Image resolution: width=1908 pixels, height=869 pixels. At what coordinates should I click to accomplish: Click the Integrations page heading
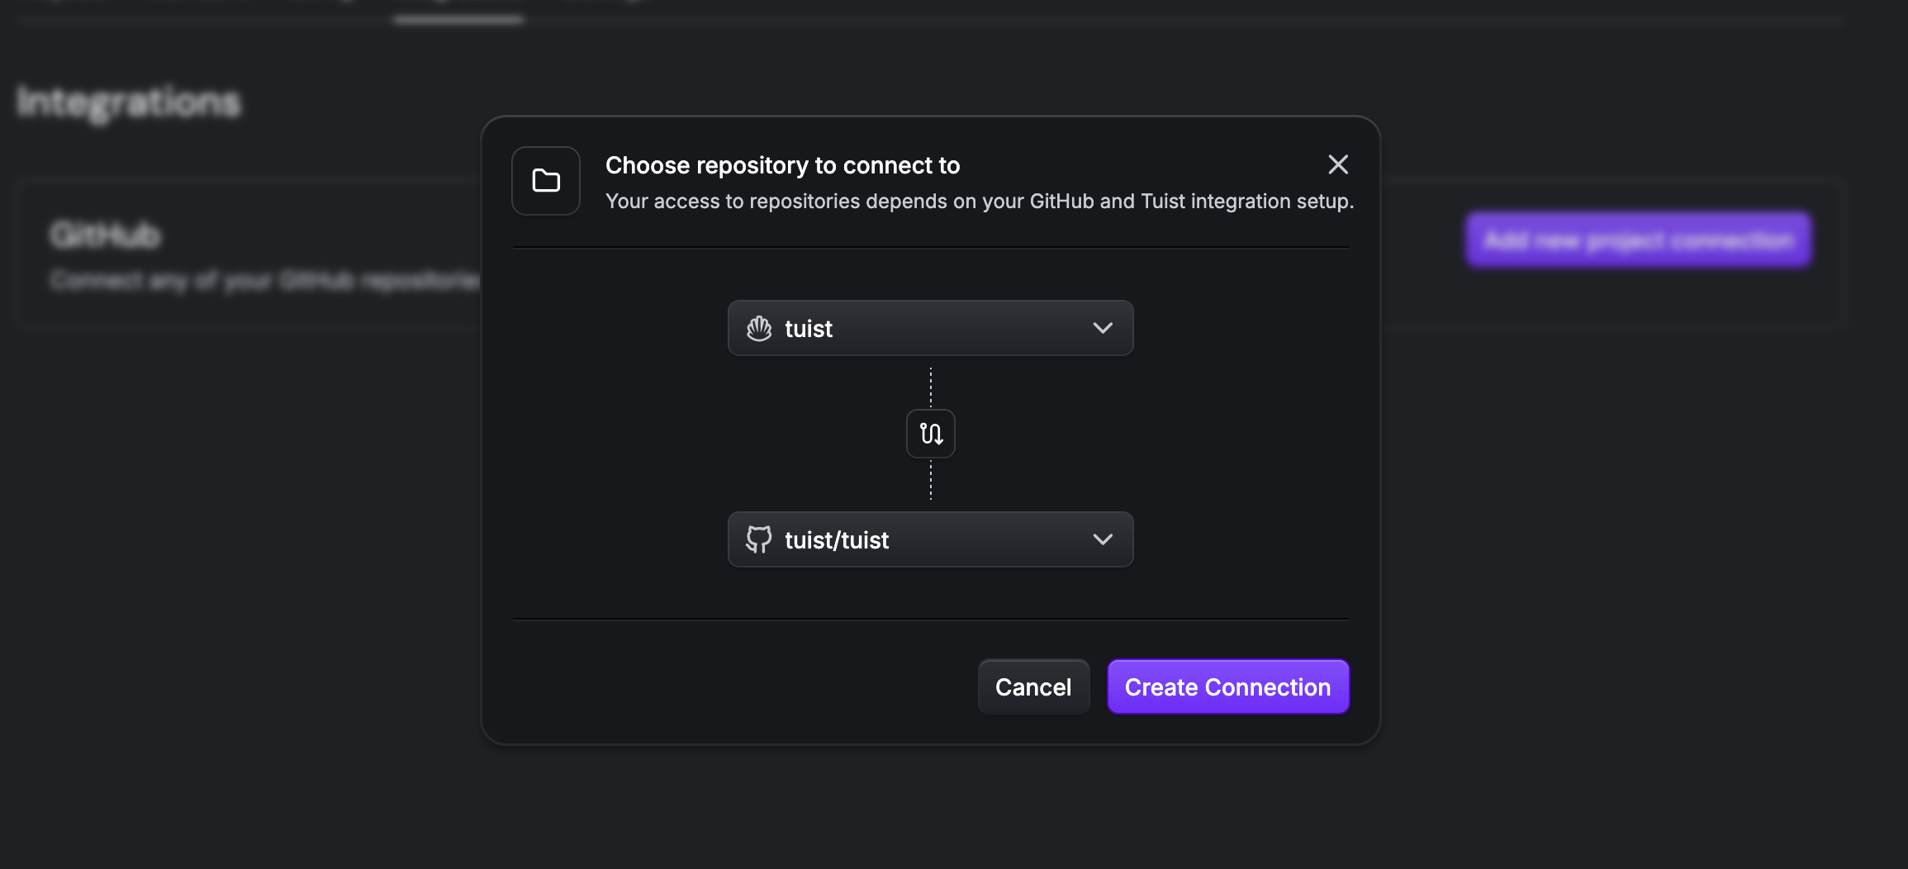pyautogui.click(x=129, y=103)
